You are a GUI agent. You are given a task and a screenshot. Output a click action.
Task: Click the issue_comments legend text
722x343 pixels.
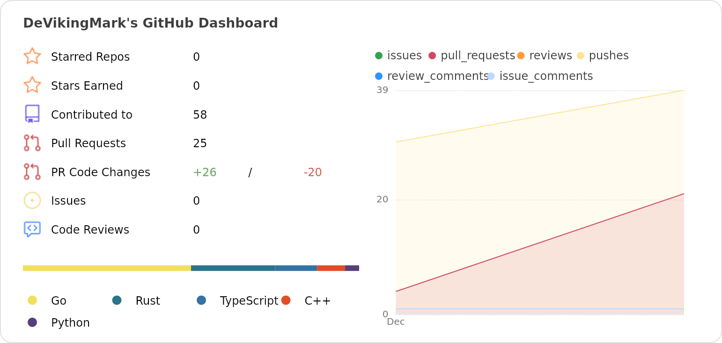pos(546,76)
